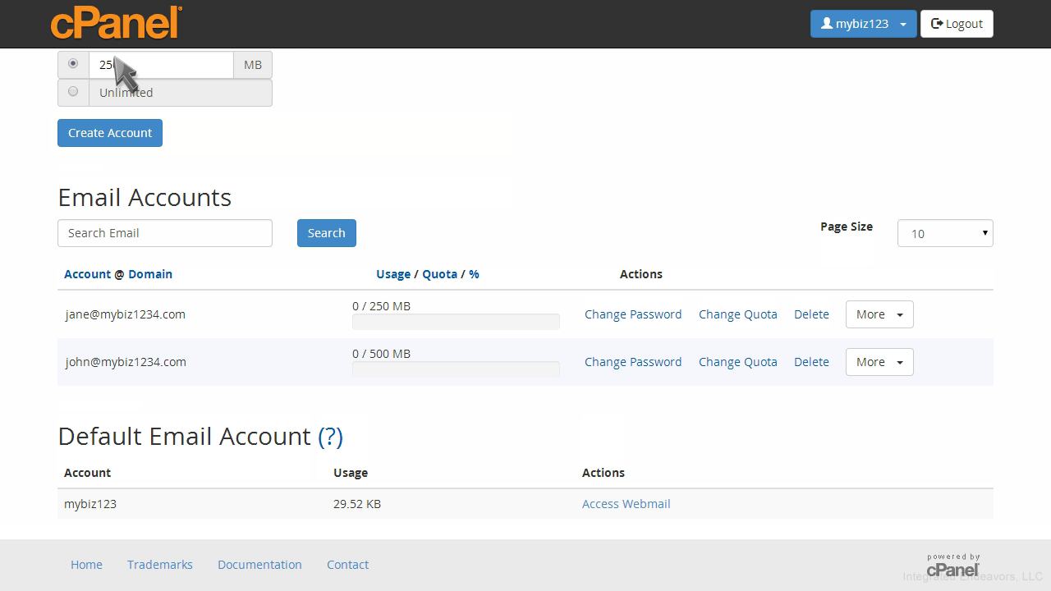
Task: Select the MB quota radio button
Action: pos(73,64)
